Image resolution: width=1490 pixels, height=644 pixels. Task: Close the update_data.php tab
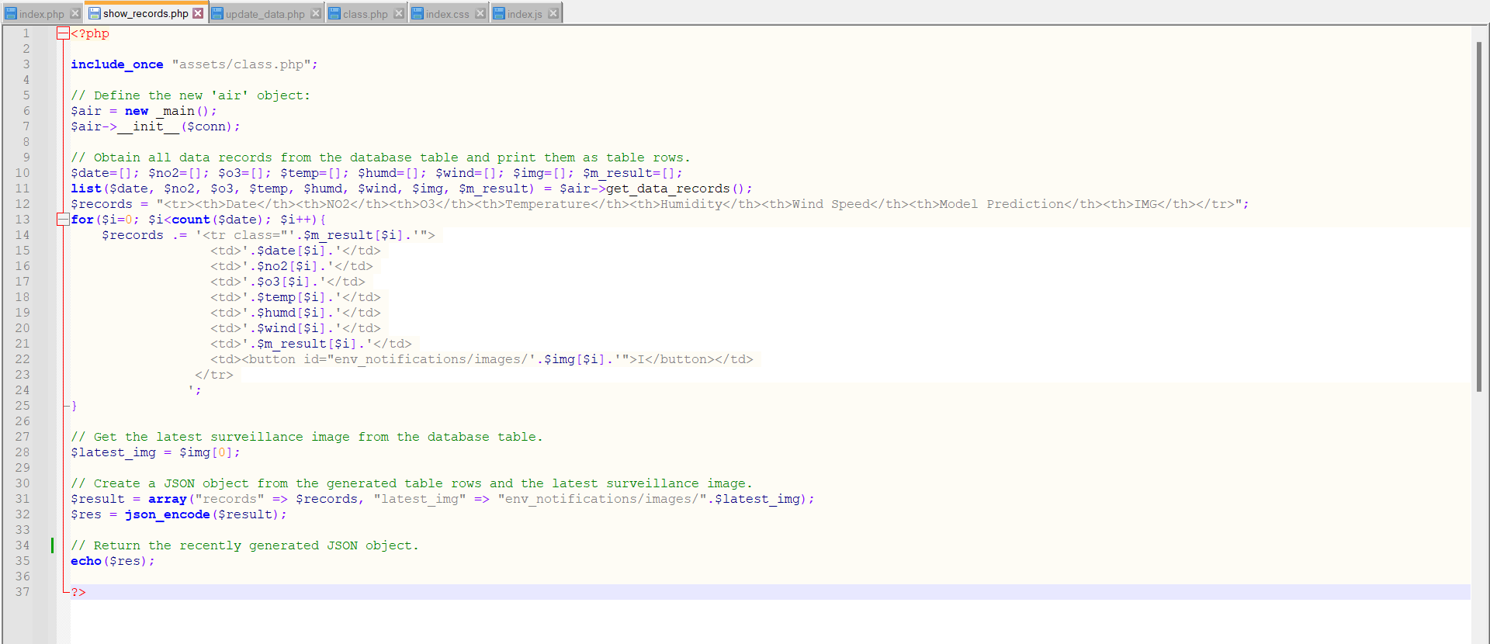tap(316, 13)
